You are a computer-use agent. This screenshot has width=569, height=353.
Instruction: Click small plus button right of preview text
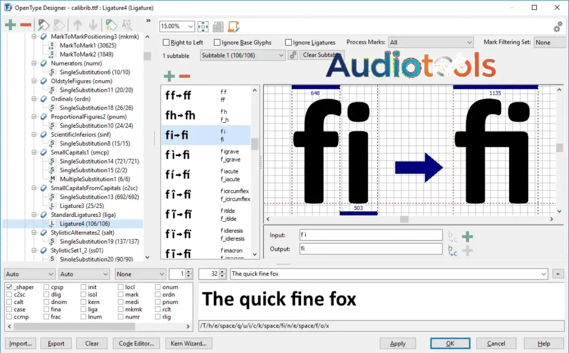558,274
